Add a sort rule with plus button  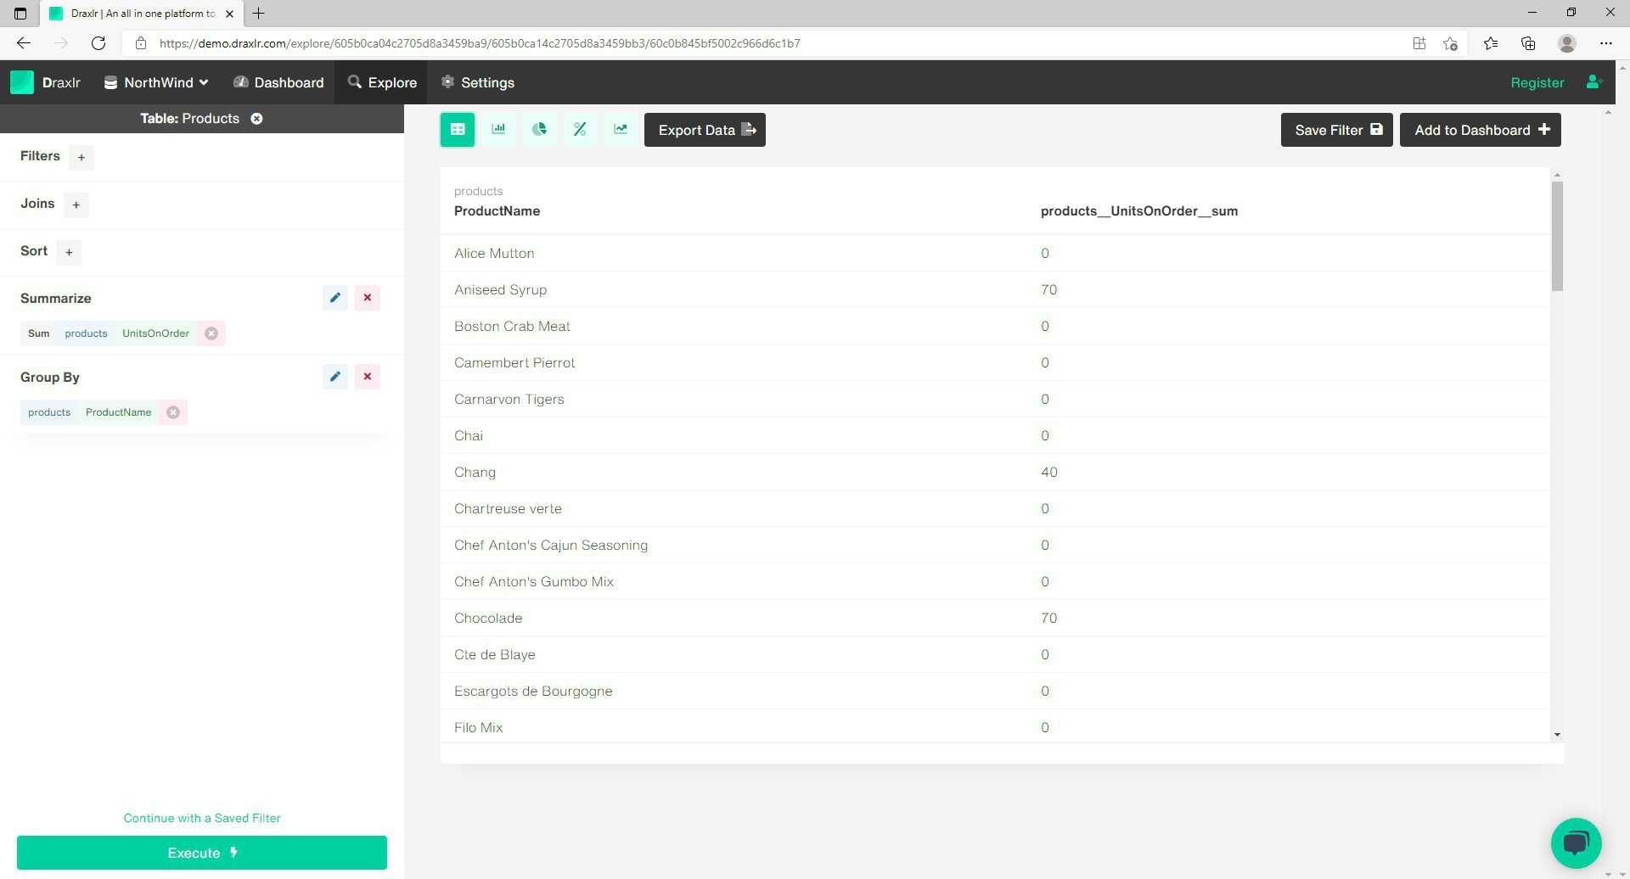click(69, 252)
